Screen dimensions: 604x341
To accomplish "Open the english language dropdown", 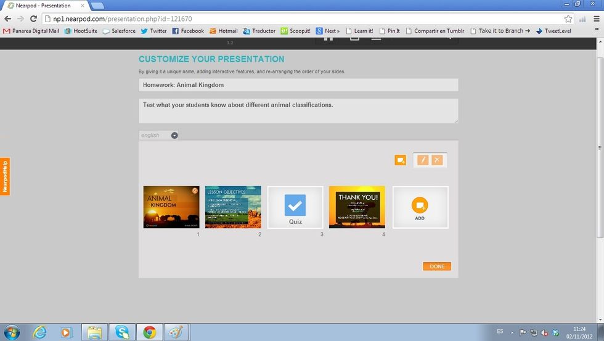I will click(x=159, y=135).
